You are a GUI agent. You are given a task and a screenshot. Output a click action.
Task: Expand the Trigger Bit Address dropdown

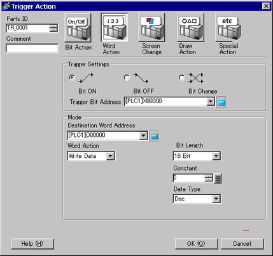[x=211, y=101]
